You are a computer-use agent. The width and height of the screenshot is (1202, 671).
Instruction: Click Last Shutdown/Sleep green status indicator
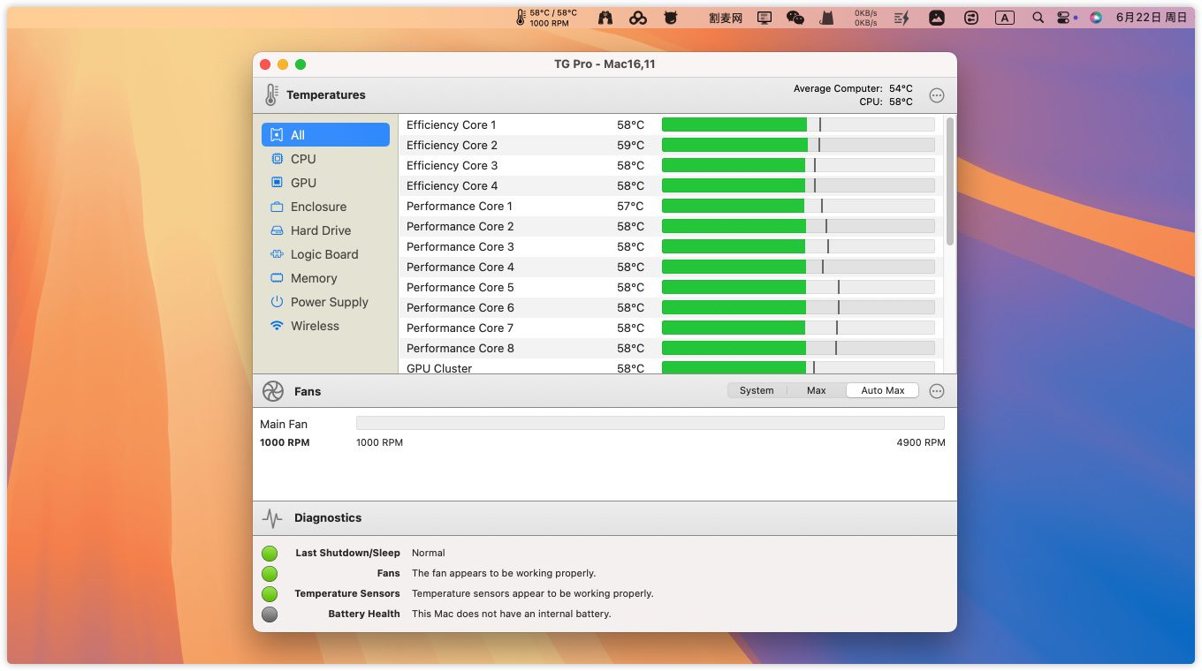point(270,554)
